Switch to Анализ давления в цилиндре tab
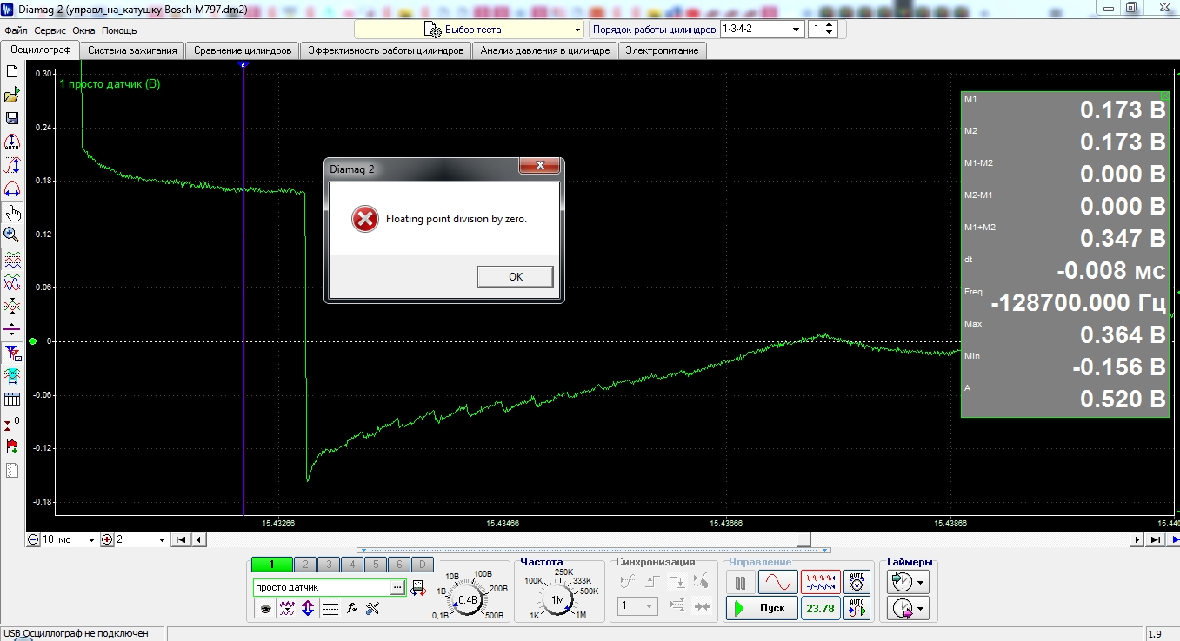Screen dimensions: 1180x641 544,50
